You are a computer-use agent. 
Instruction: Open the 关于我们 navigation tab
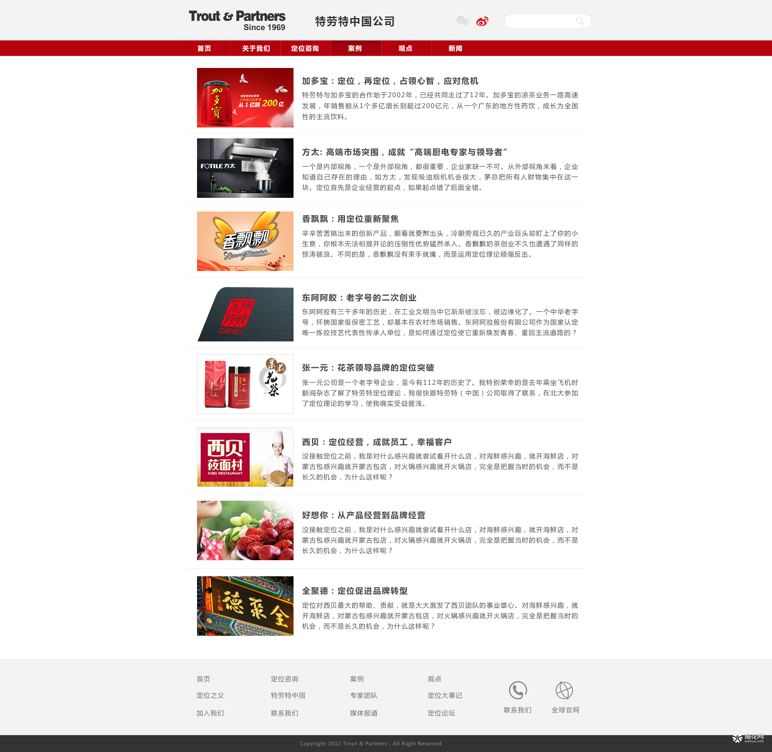256,48
